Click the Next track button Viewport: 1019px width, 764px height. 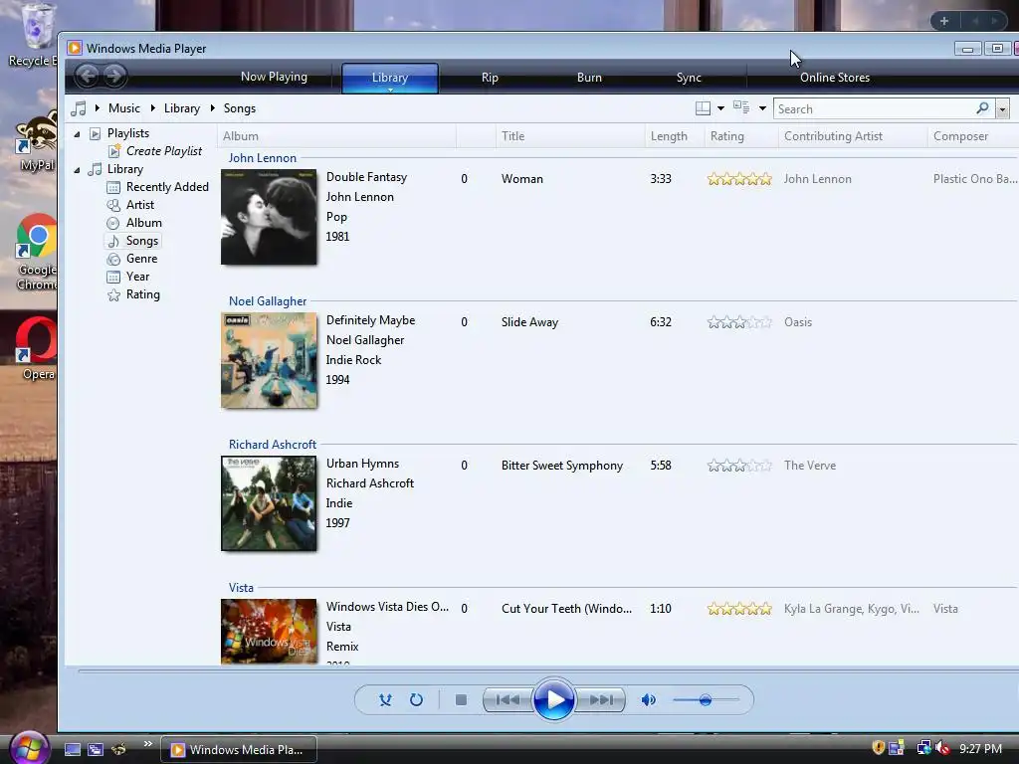(600, 699)
